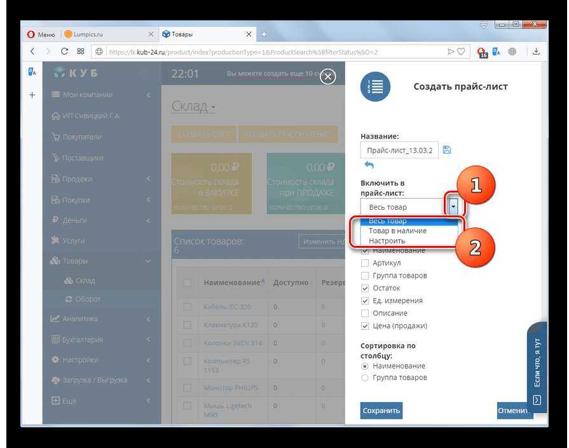Click the Отменить button
This screenshot has height=448, width=569.
pos(514,411)
